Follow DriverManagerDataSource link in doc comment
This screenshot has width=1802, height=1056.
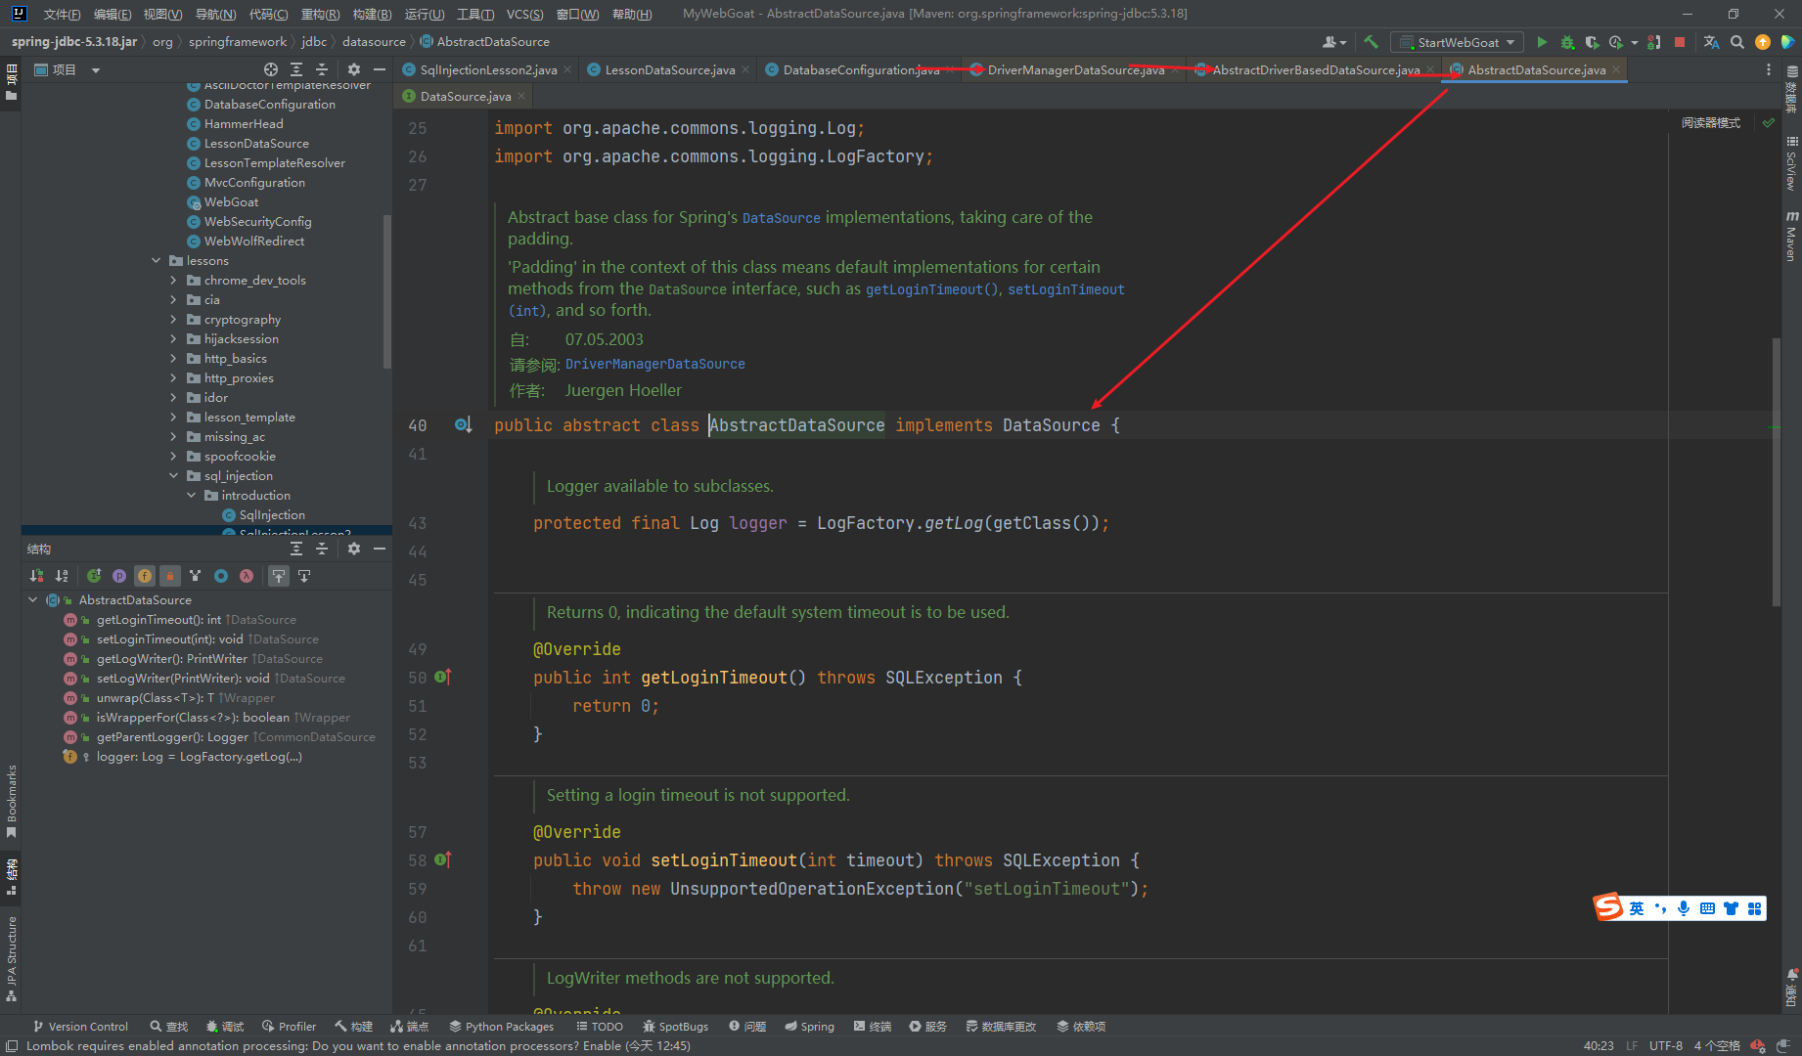tap(654, 364)
